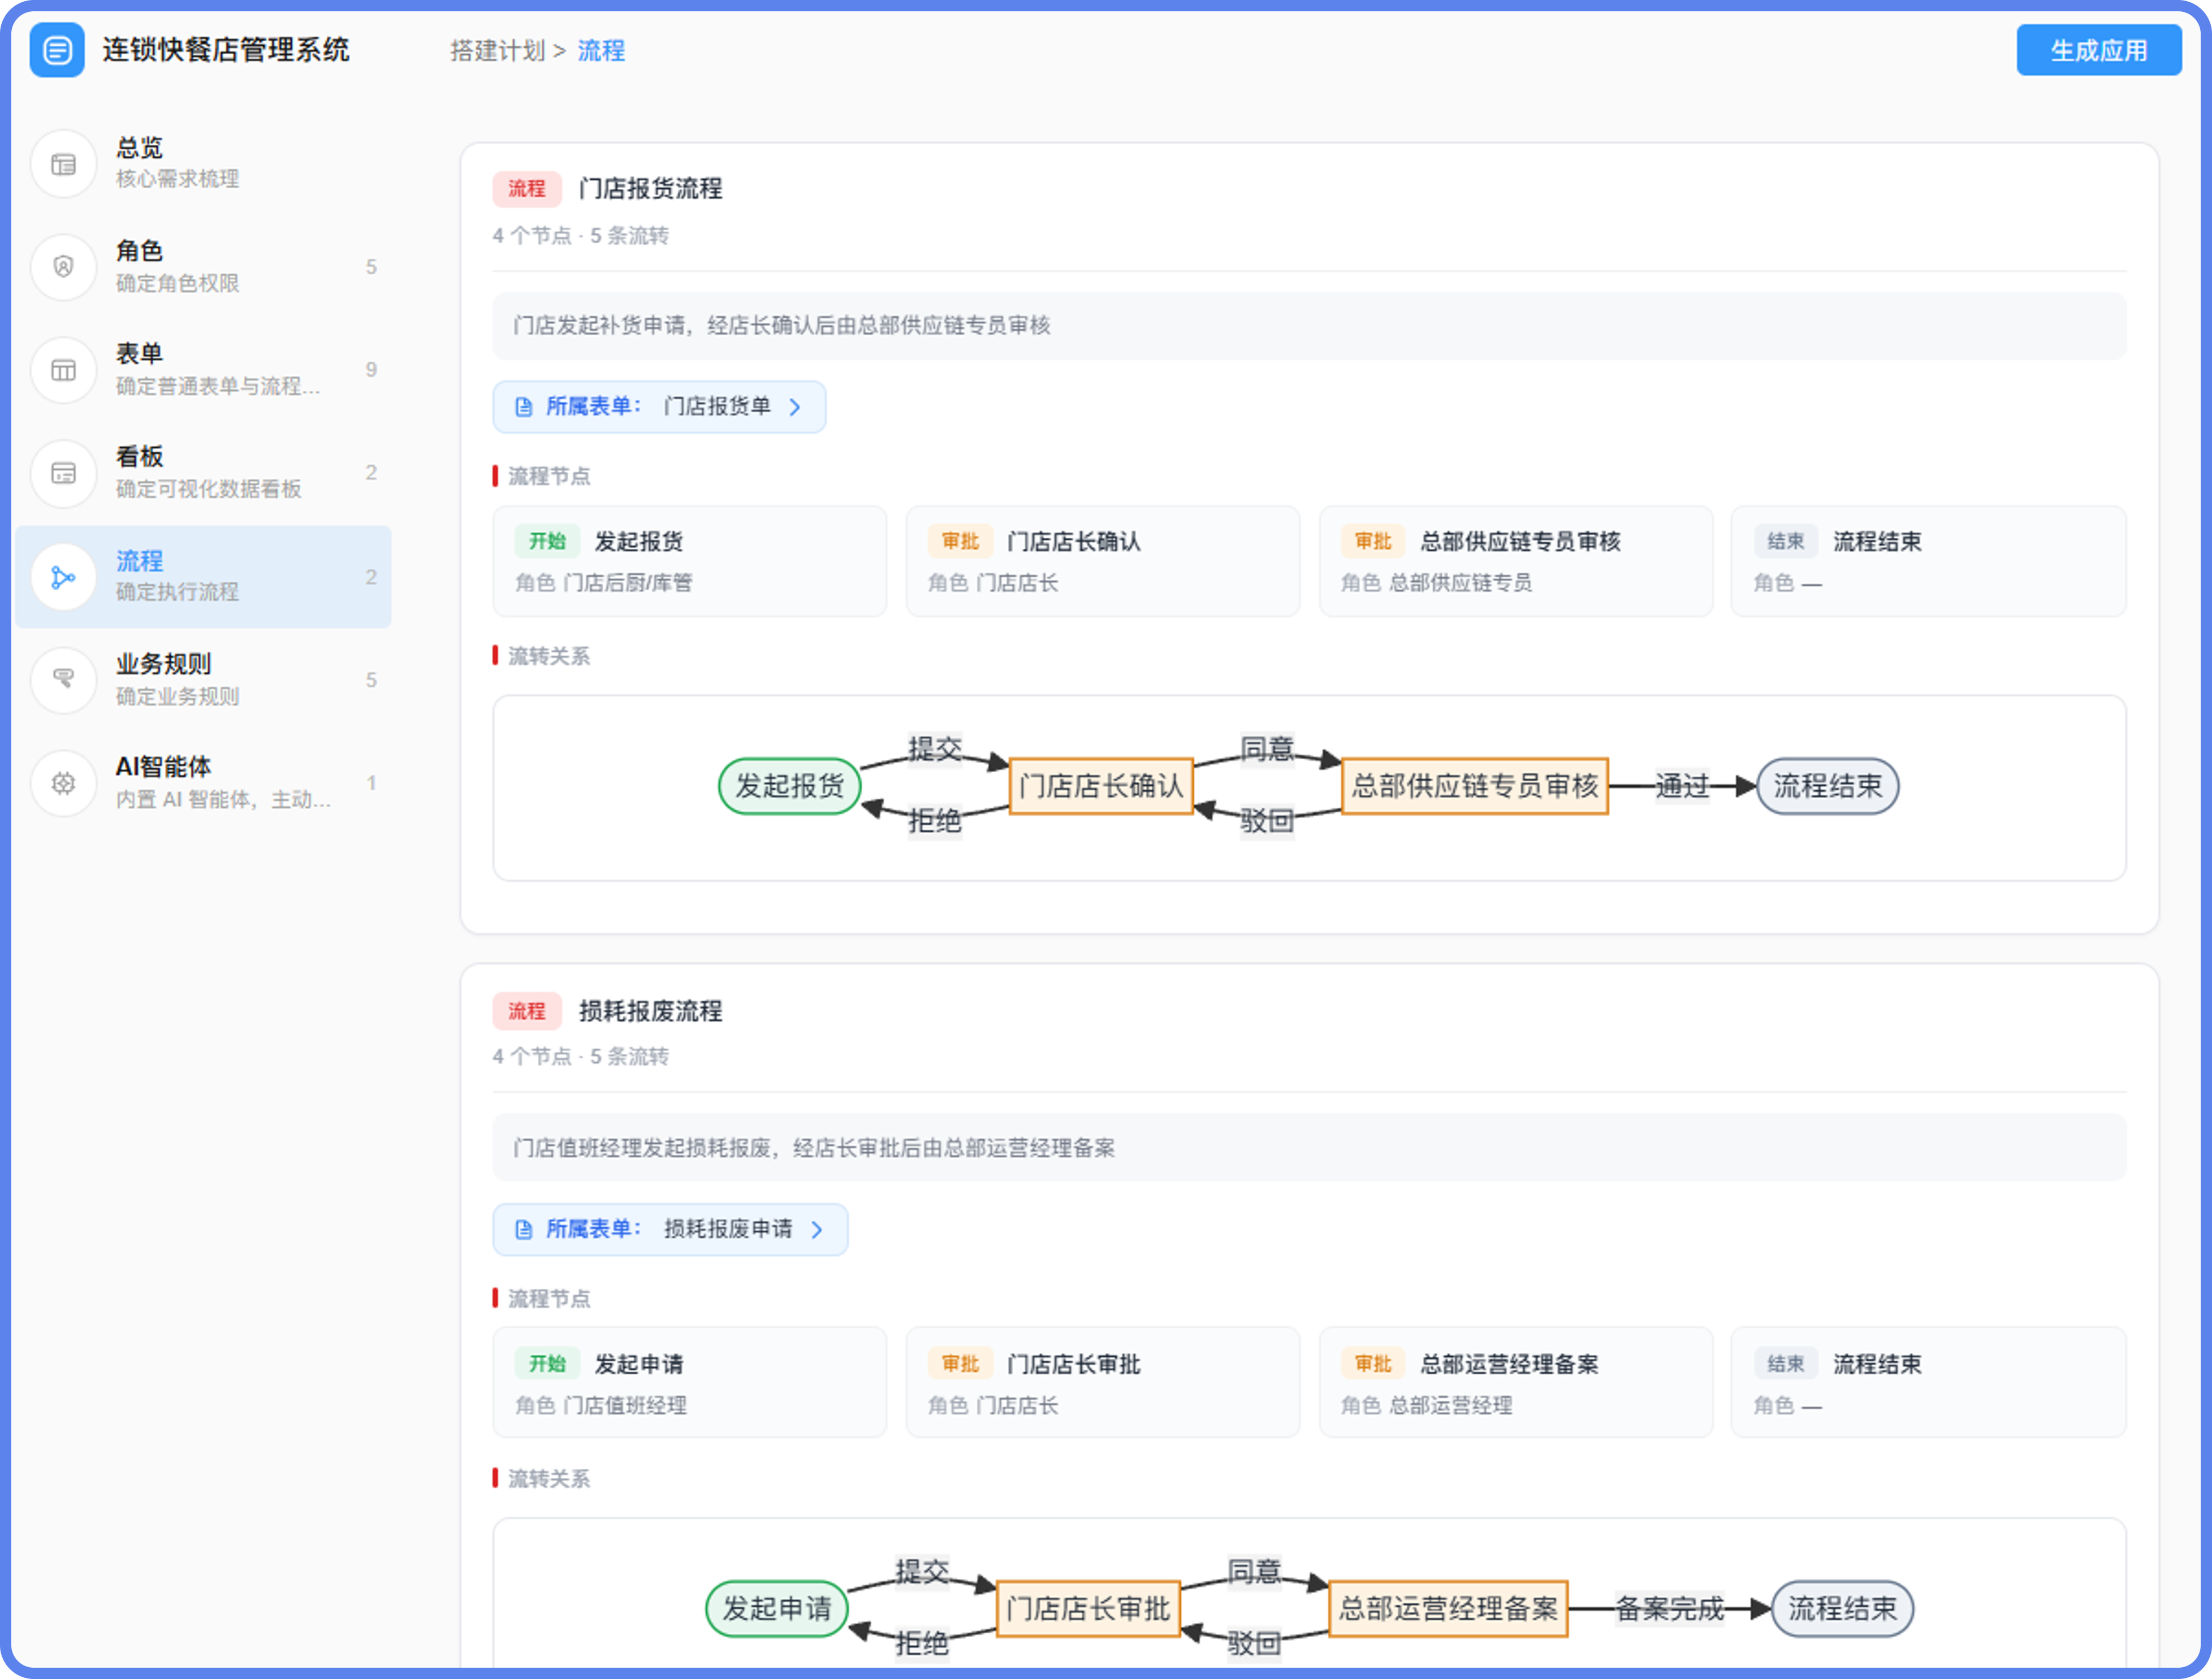The width and height of the screenshot is (2212, 1679).
Task: Click 流程 breadcrumb link
Action: (x=601, y=50)
